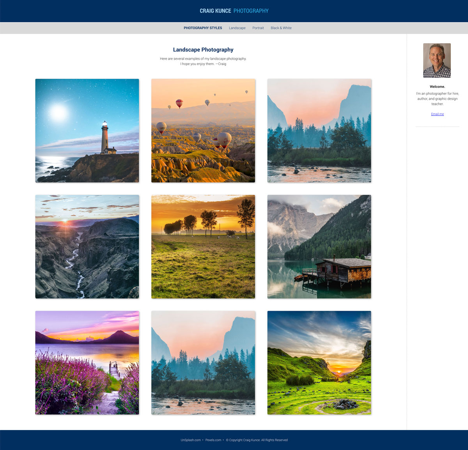Click the Craig Kunce Photography site title
Image resolution: width=468 pixels, height=450 pixels.
pos(234,11)
